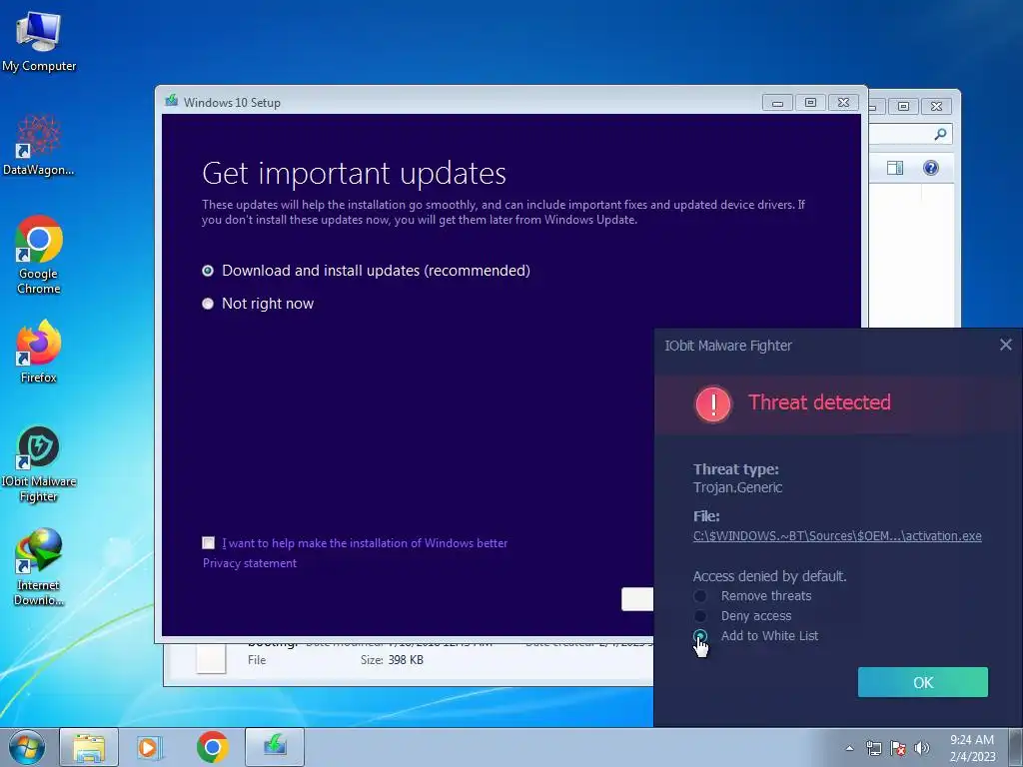The height and width of the screenshot is (767, 1023).
Task: Click the volume speaker tray icon
Action: click(x=922, y=748)
